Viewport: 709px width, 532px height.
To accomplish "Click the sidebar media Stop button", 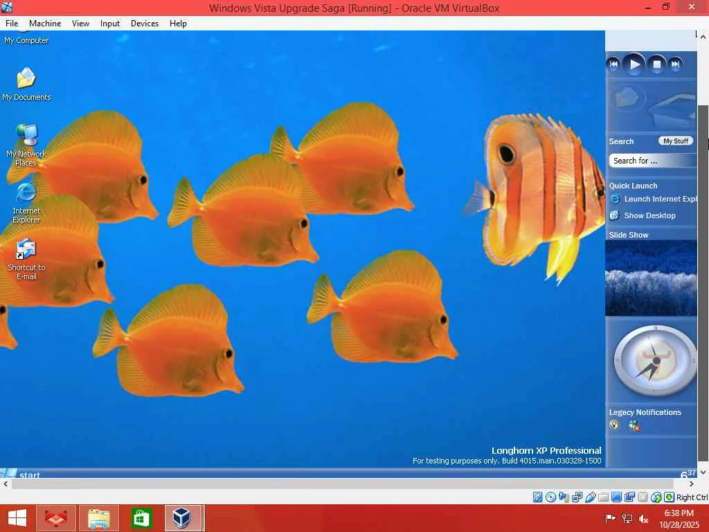I will (x=656, y=64).
